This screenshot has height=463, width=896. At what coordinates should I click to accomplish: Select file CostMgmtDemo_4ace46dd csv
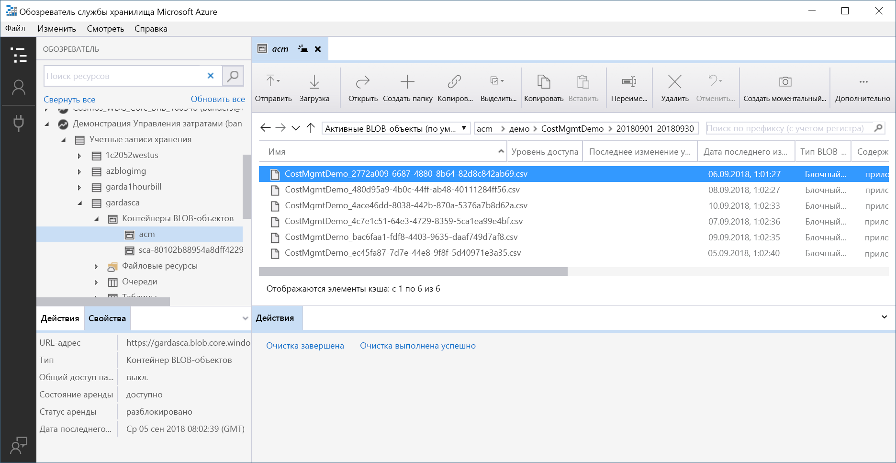click(x=573, y=205)
